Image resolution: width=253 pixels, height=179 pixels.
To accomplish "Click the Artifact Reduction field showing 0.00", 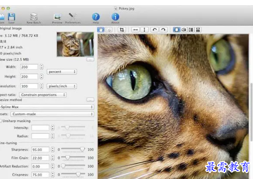I will (x=40, y=166).
